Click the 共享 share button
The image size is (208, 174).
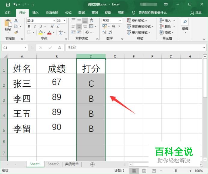pyautogui.click(x=196, y=13)
